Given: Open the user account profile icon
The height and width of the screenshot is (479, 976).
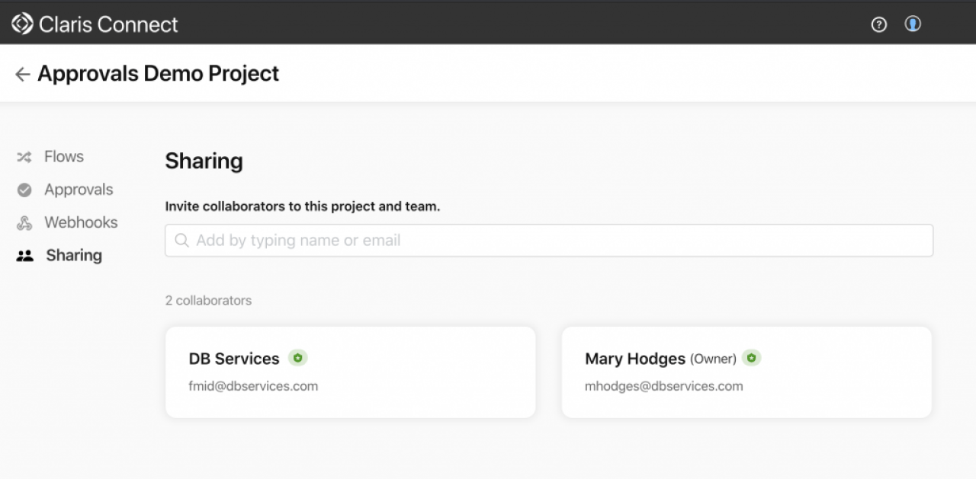Looking at the screenshot, I should (913, 24).
